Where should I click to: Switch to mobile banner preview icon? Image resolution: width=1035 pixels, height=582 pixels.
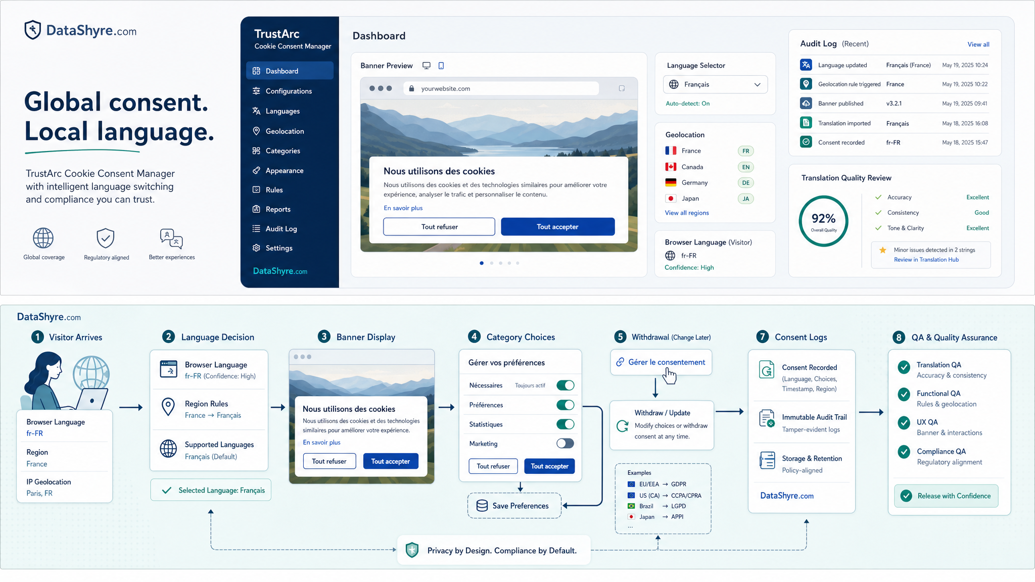(441, 66)
